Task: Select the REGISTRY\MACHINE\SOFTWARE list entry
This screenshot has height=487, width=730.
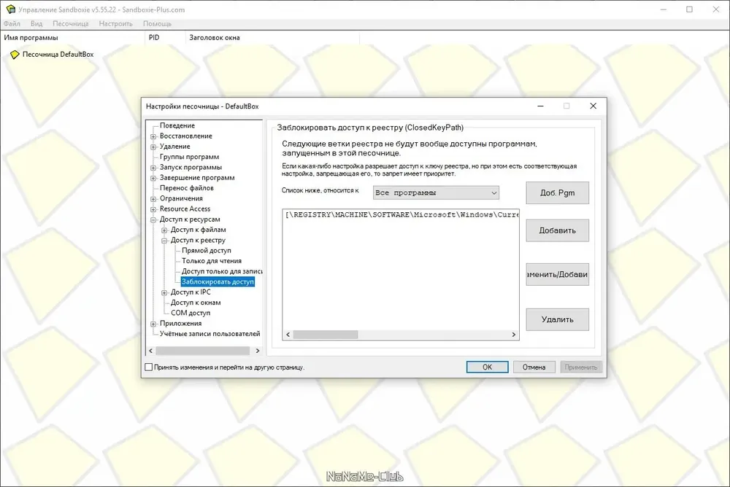Action: pos(401,214)
